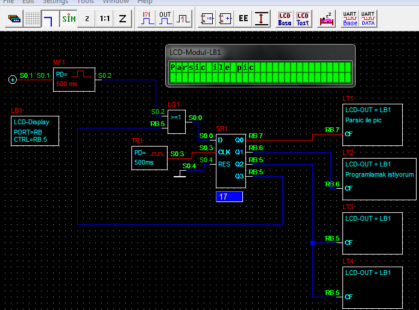
Task: Click the 1:1 zoom reset button
Action: coord(105,19)
